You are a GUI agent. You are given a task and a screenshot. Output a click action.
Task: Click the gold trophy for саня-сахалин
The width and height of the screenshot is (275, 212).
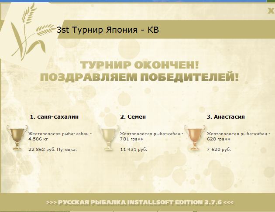[x=17, y=137]
